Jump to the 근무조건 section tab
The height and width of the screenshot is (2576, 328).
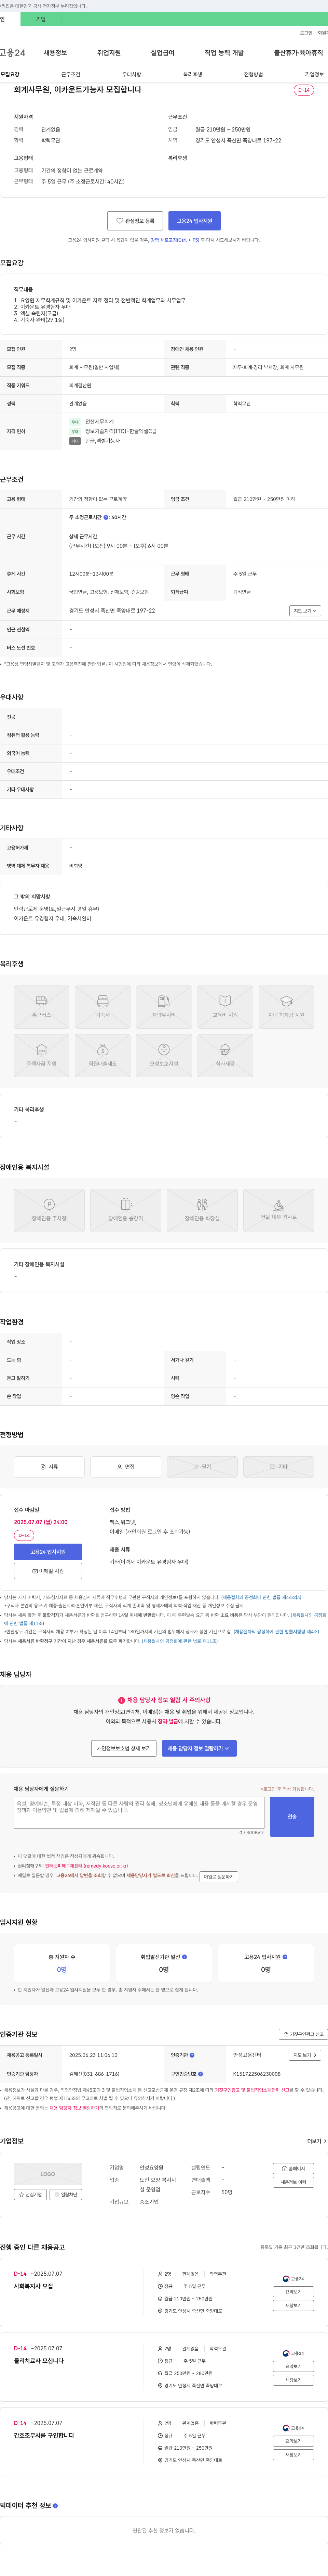71,74
